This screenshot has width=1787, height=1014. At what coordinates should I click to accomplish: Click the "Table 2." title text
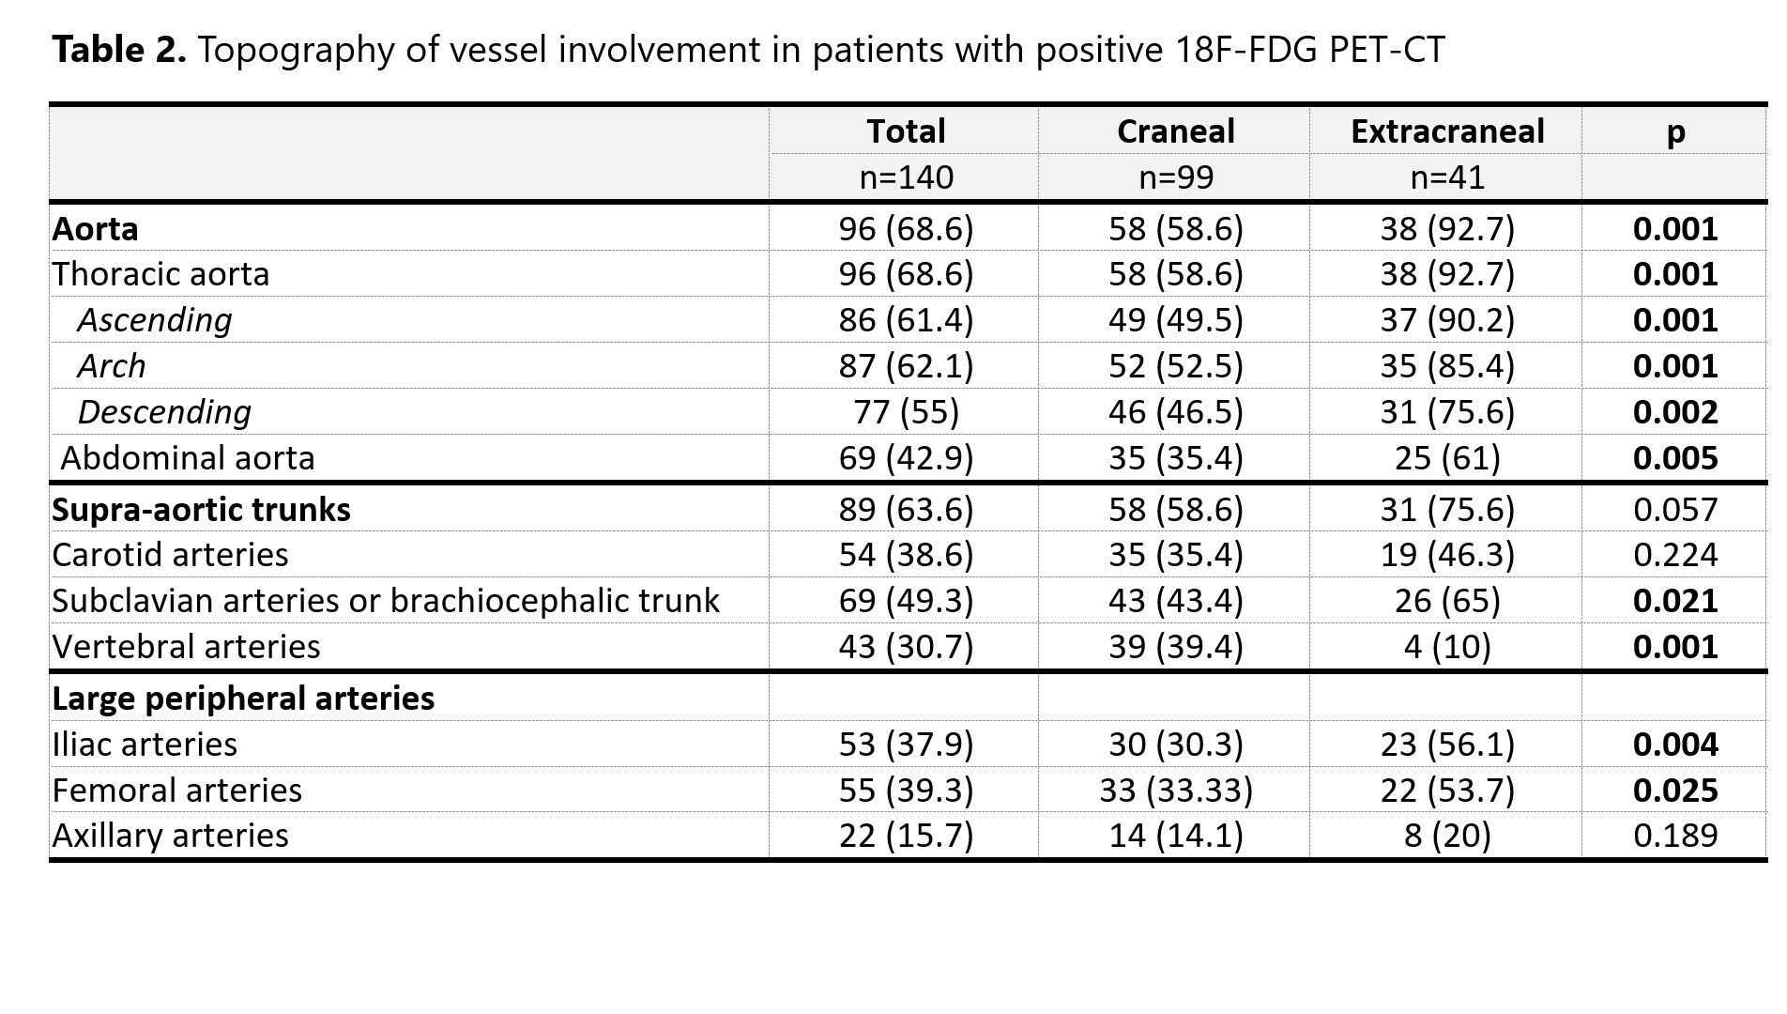(119, 50)
